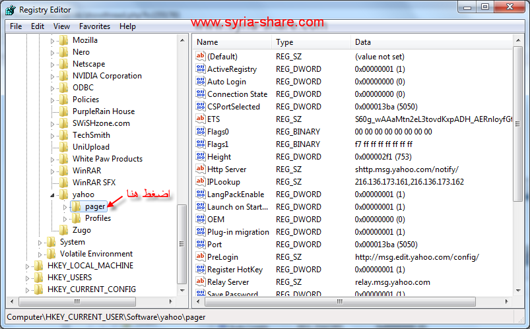530x329 pixels.
Task: Expand the HKEY_USERS hive arrow
Action: pos(28,278)
